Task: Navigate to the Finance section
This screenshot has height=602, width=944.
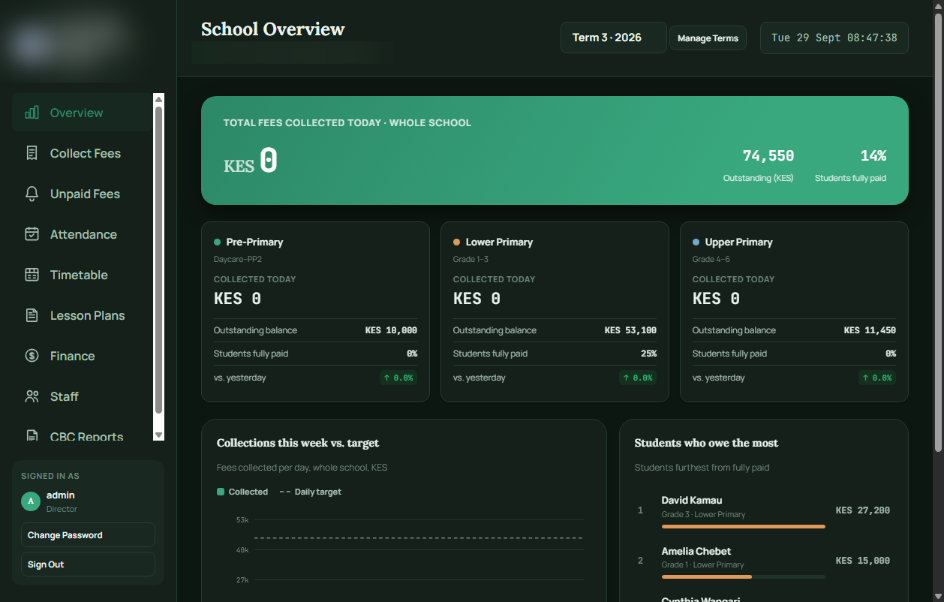Action: [x=82, y=356]
